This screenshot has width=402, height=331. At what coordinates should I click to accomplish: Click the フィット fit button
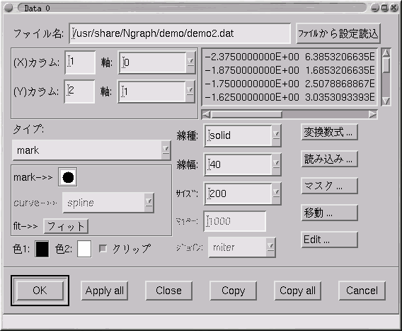coord(66,226)
